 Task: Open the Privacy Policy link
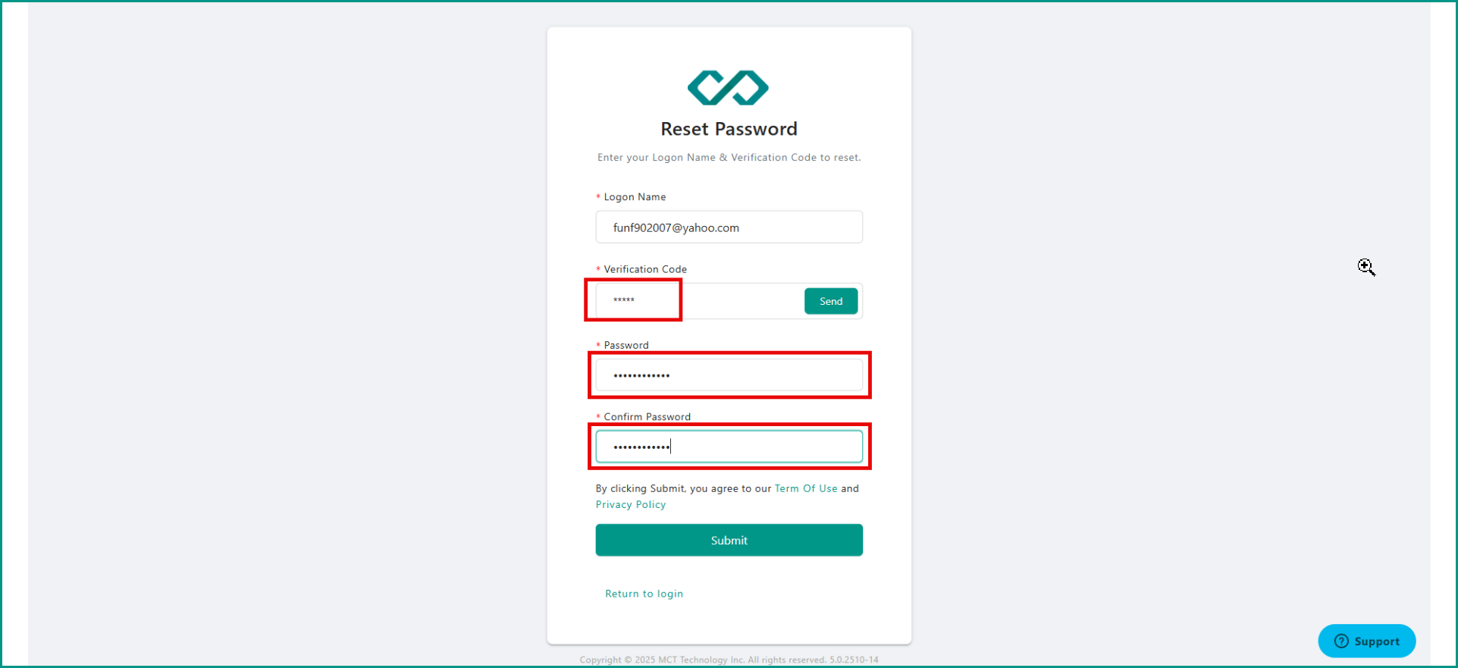[631, 505]
